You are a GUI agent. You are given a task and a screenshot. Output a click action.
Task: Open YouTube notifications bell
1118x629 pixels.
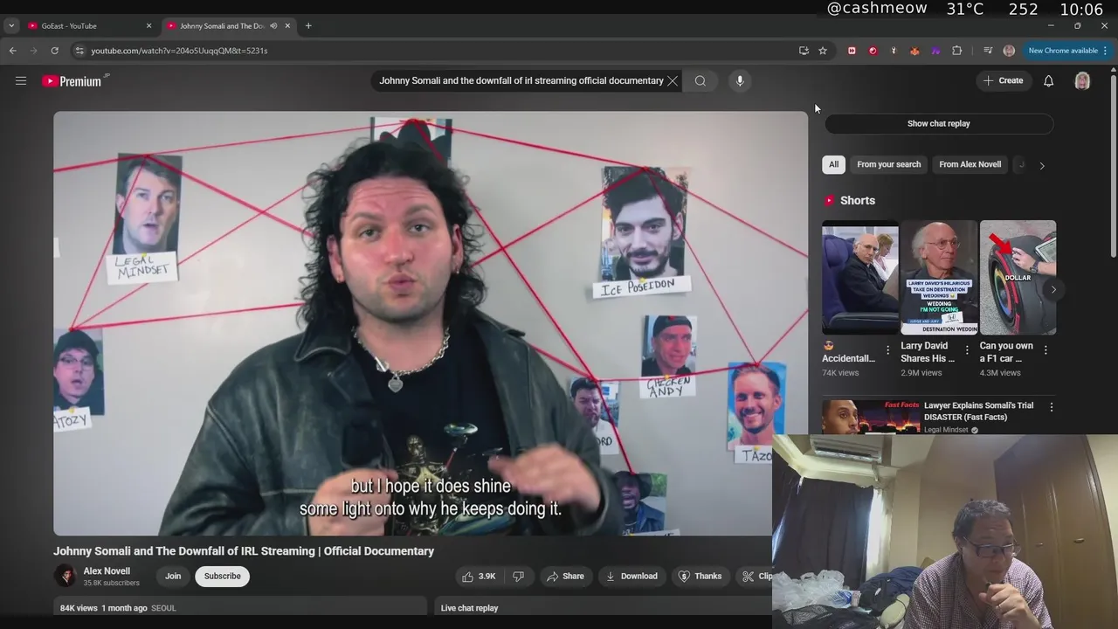pos(1048,81)
